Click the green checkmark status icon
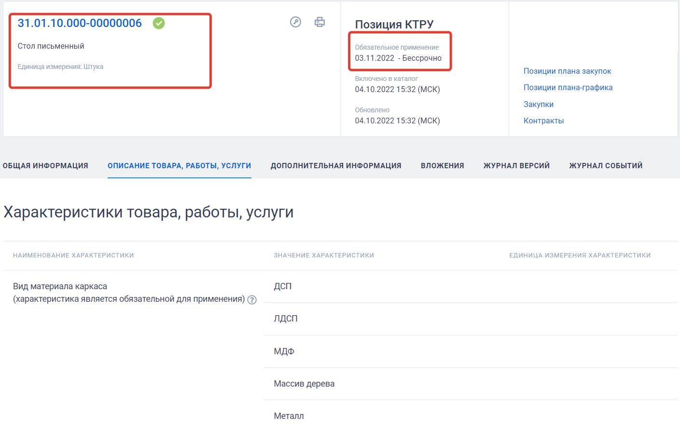The width and height of the screenshot is (680, 429). (159, 23)
